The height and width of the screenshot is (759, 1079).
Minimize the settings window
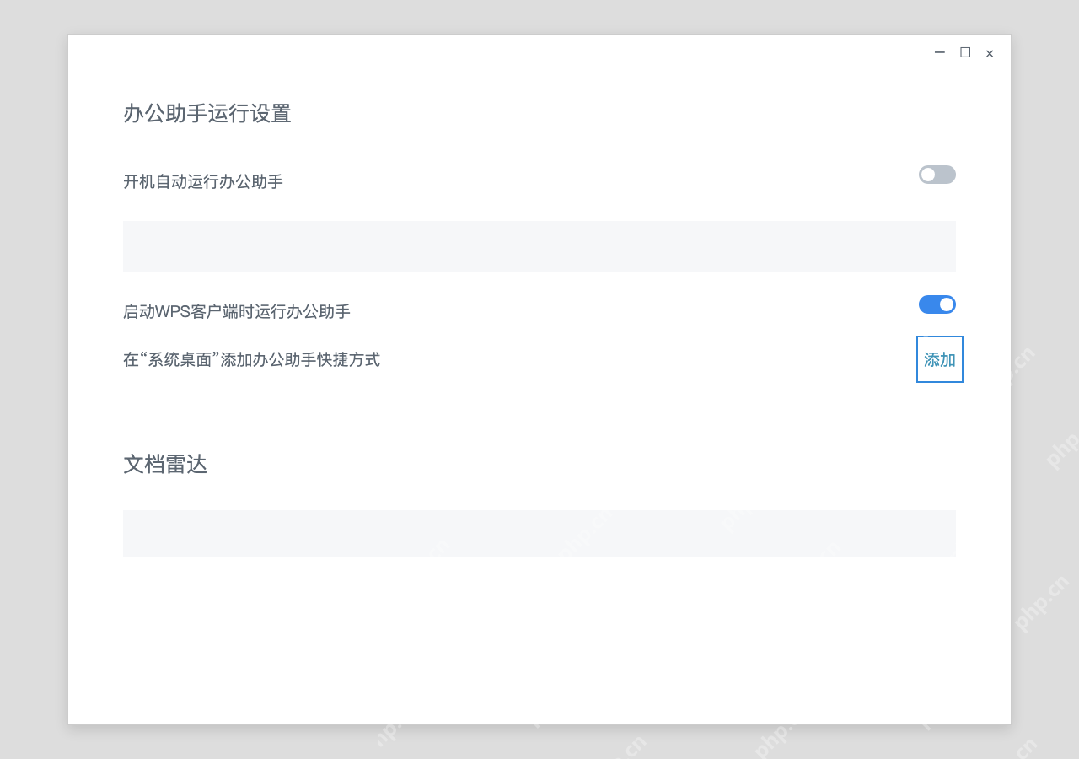(940, 52)
